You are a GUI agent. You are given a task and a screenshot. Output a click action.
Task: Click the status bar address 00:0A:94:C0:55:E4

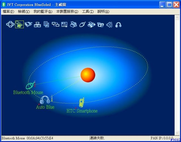point(40,138)
